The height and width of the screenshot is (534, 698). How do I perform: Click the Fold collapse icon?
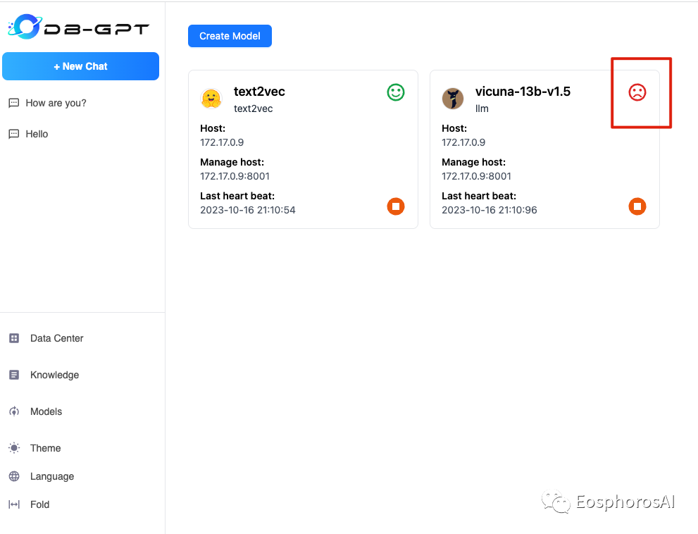point(14,504)
